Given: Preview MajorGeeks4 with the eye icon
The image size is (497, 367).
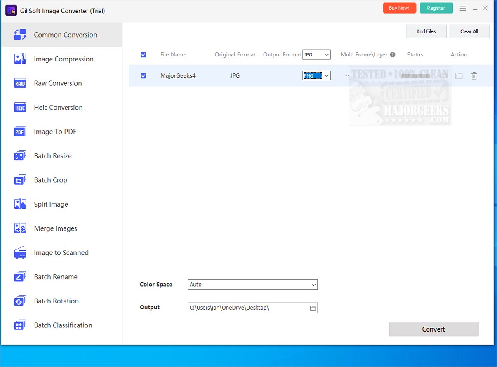Looking at the screenshot, I should point(443,76).
